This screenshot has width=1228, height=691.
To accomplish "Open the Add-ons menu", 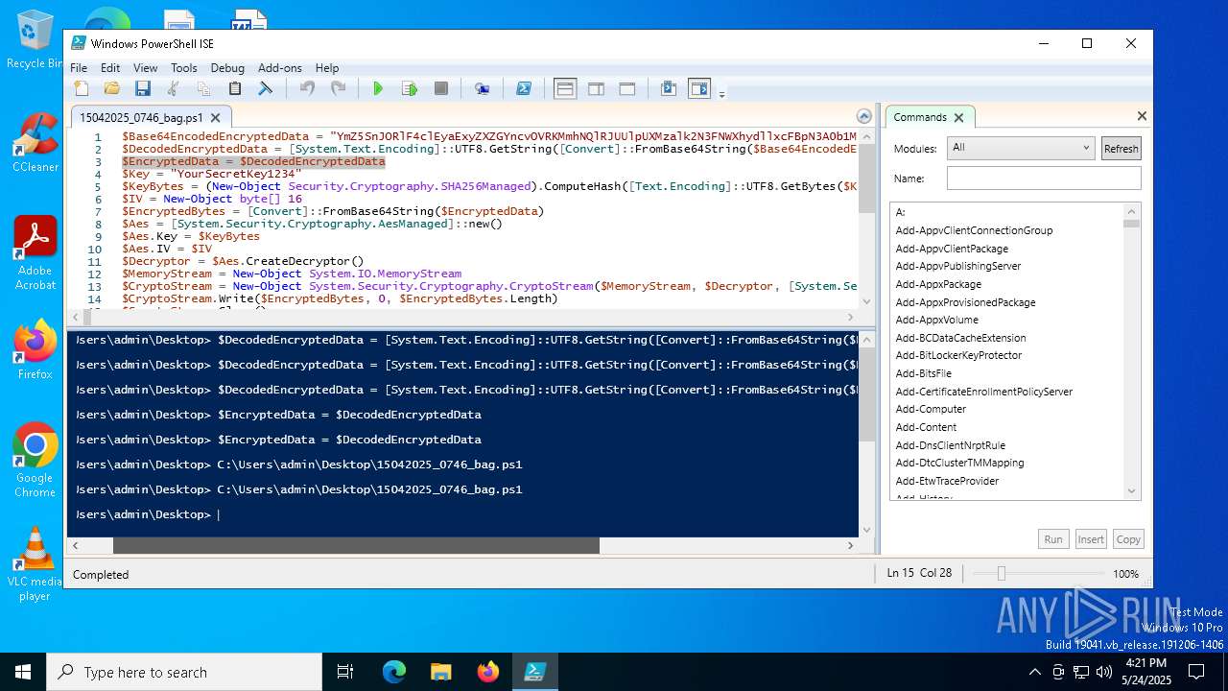I will (280, 68).
